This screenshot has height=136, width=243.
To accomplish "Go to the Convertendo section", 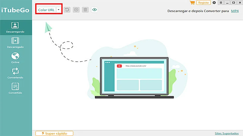I will [x=15, y=73].
